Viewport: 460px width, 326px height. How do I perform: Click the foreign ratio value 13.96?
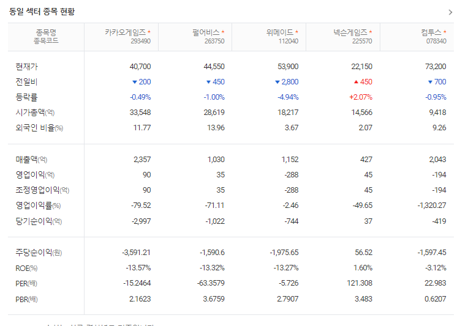216,128
